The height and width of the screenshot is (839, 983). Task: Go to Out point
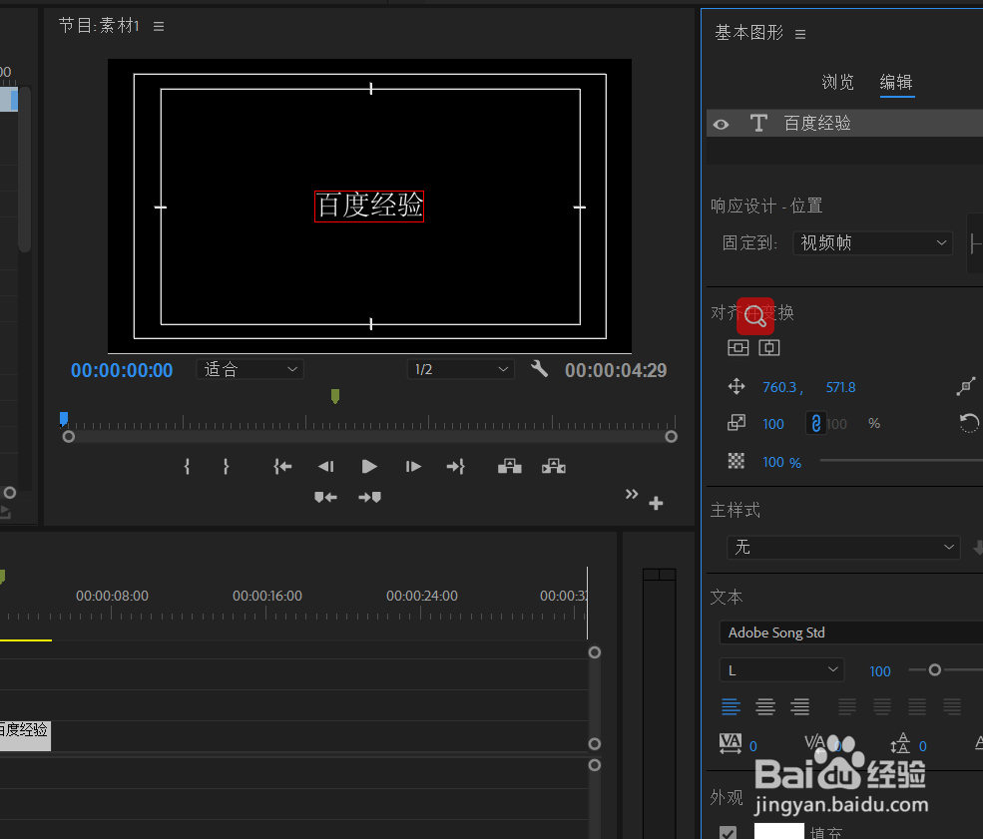pyautogui.click(x=456, y=466)
